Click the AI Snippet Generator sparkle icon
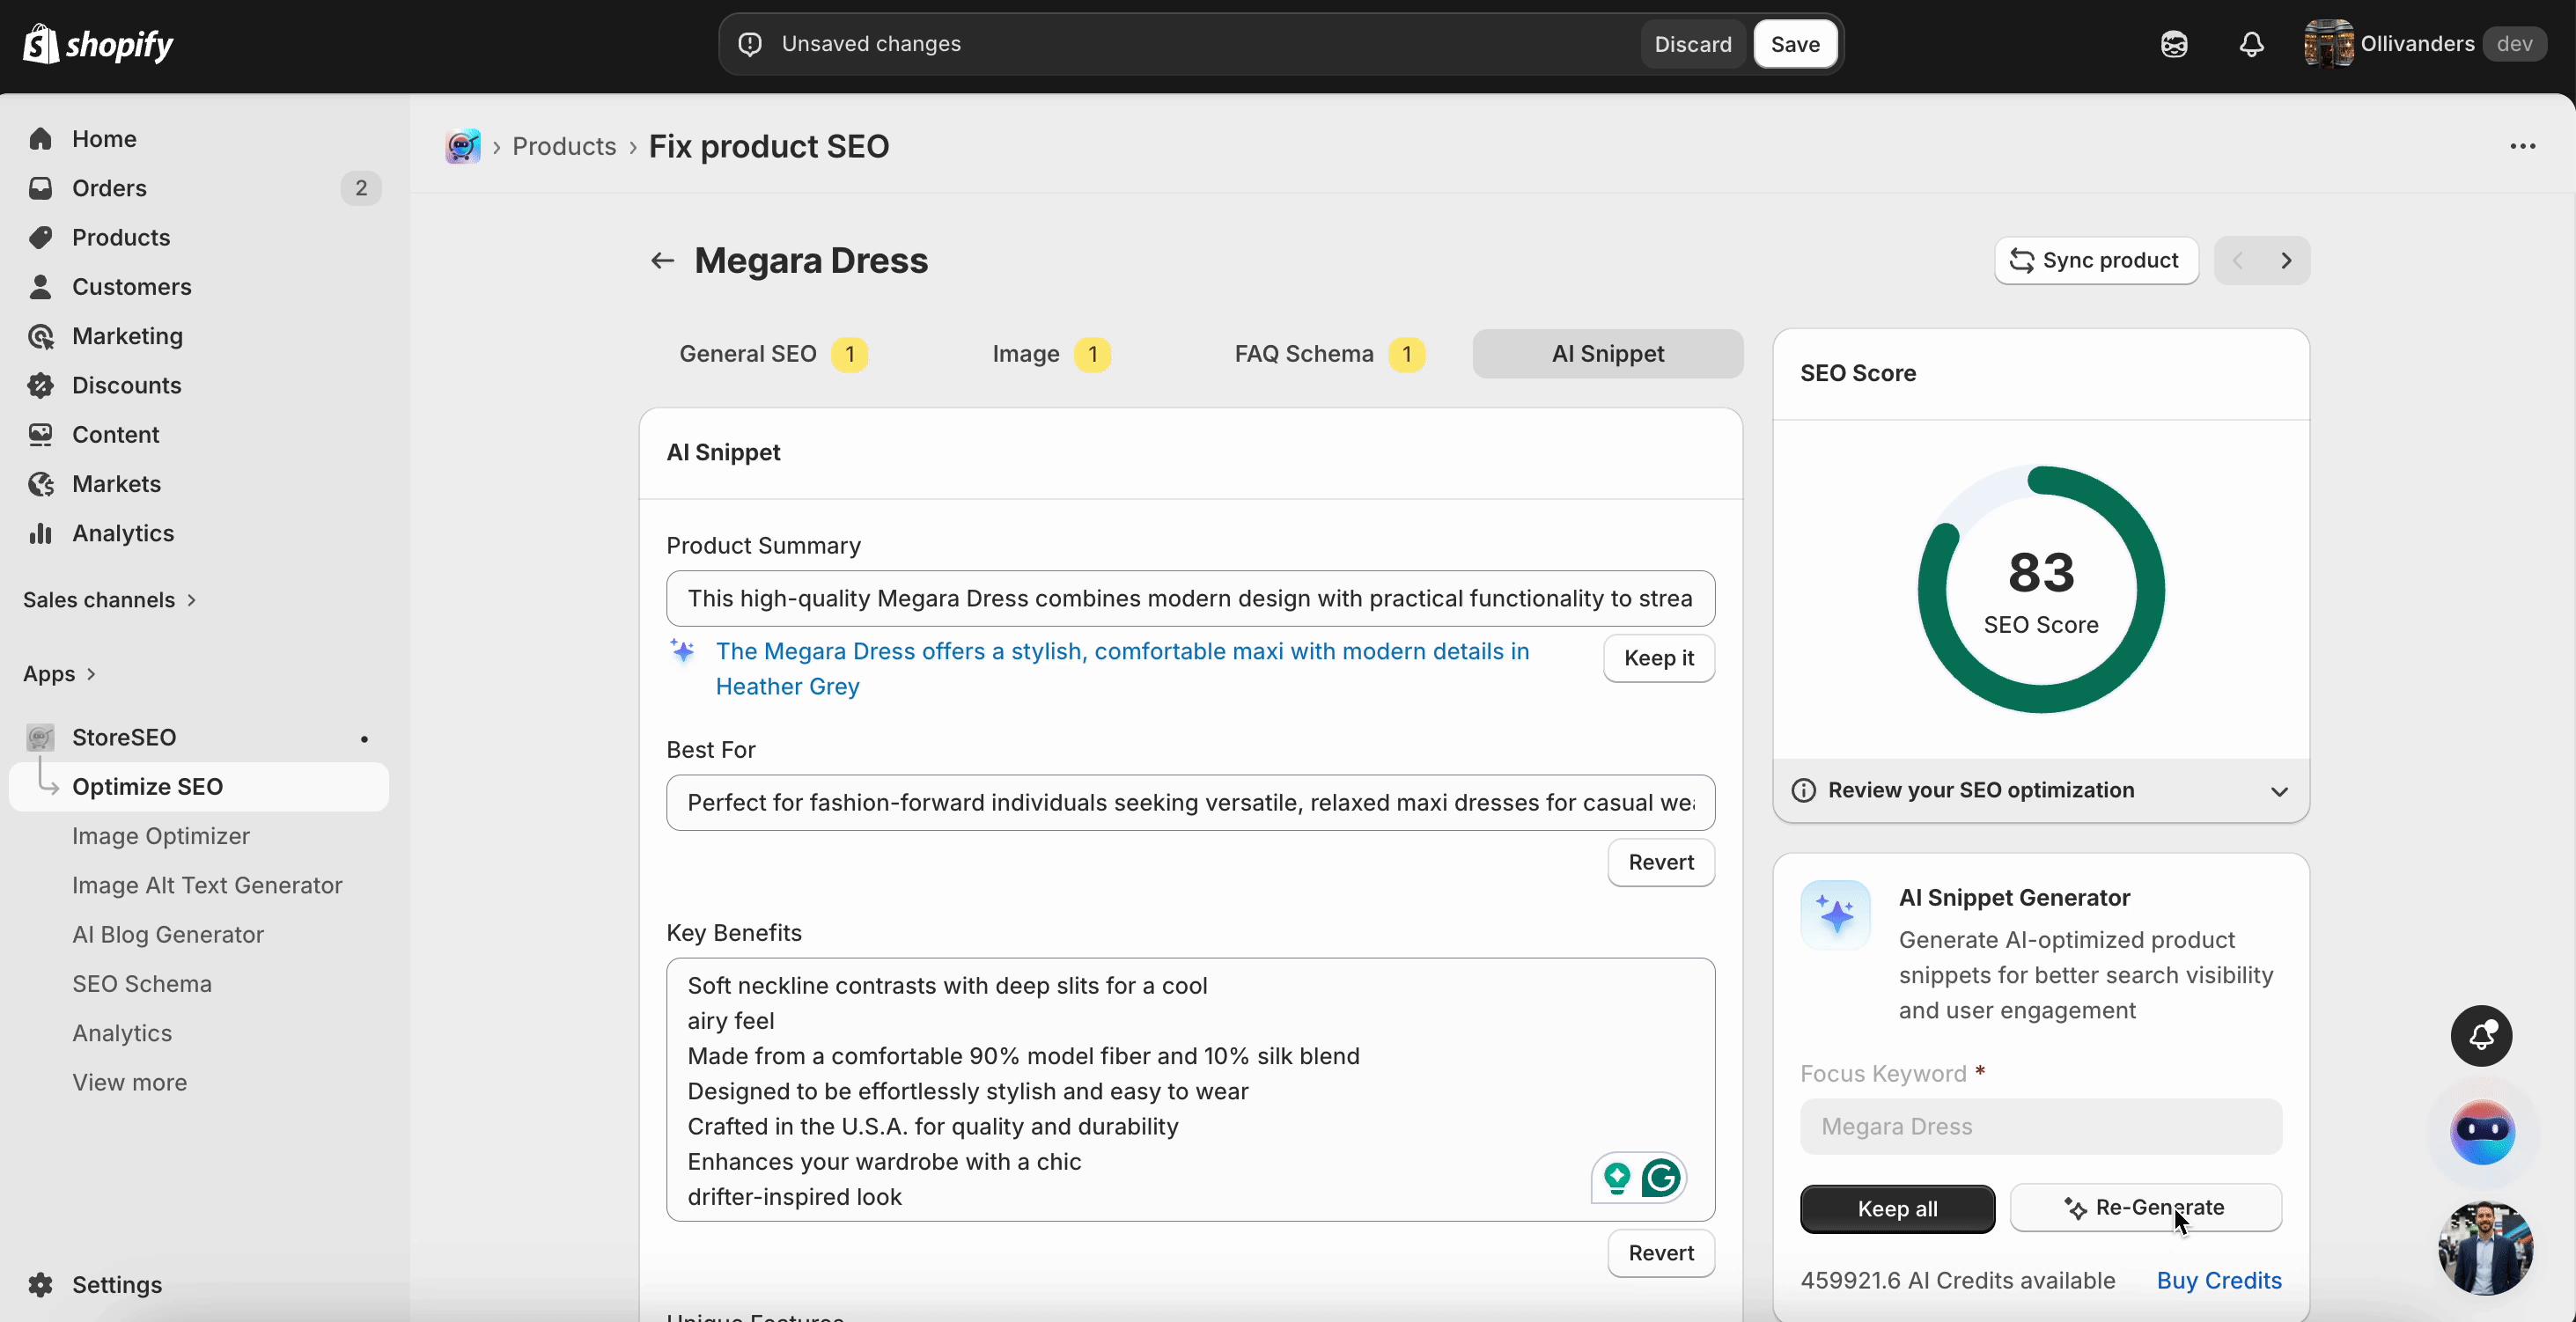The image size is (2576, 1322). coord(1835,915)
